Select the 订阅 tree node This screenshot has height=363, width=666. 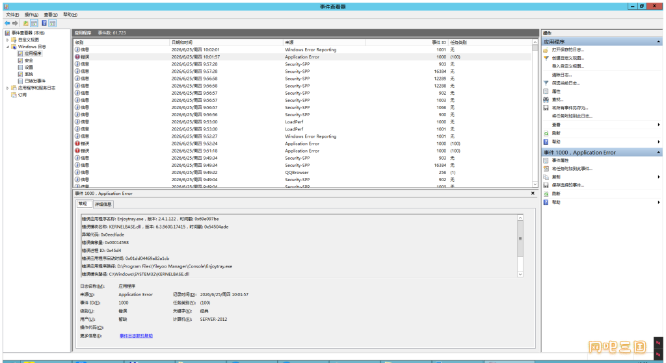coord(22,95)
